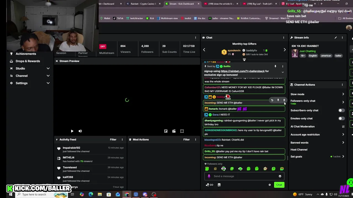
Task: Click Send a message input field
Action: tap(244, 176)
